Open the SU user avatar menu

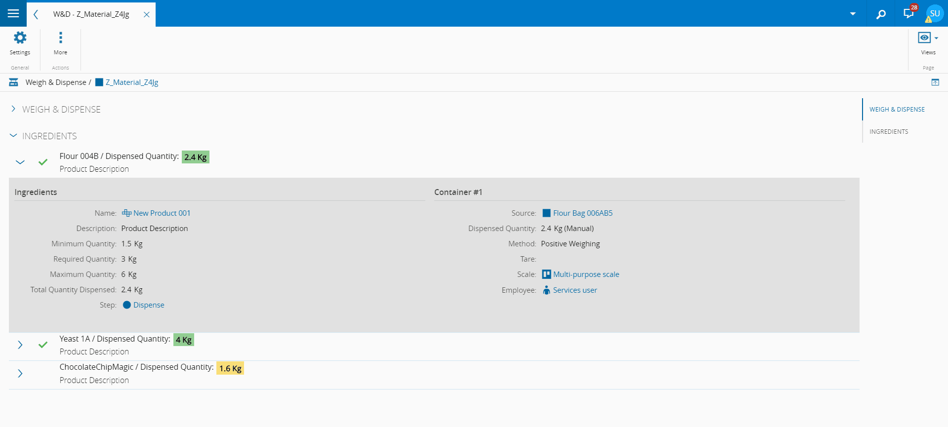click(x=934, y=14)
